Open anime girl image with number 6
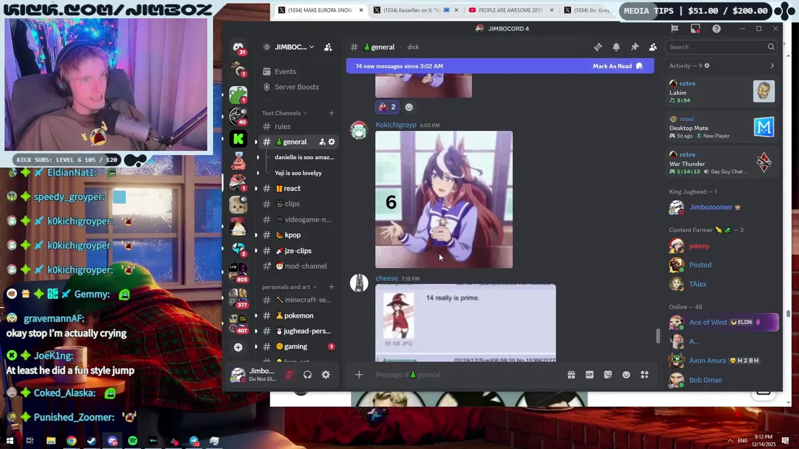 click(x=444, y=200)
